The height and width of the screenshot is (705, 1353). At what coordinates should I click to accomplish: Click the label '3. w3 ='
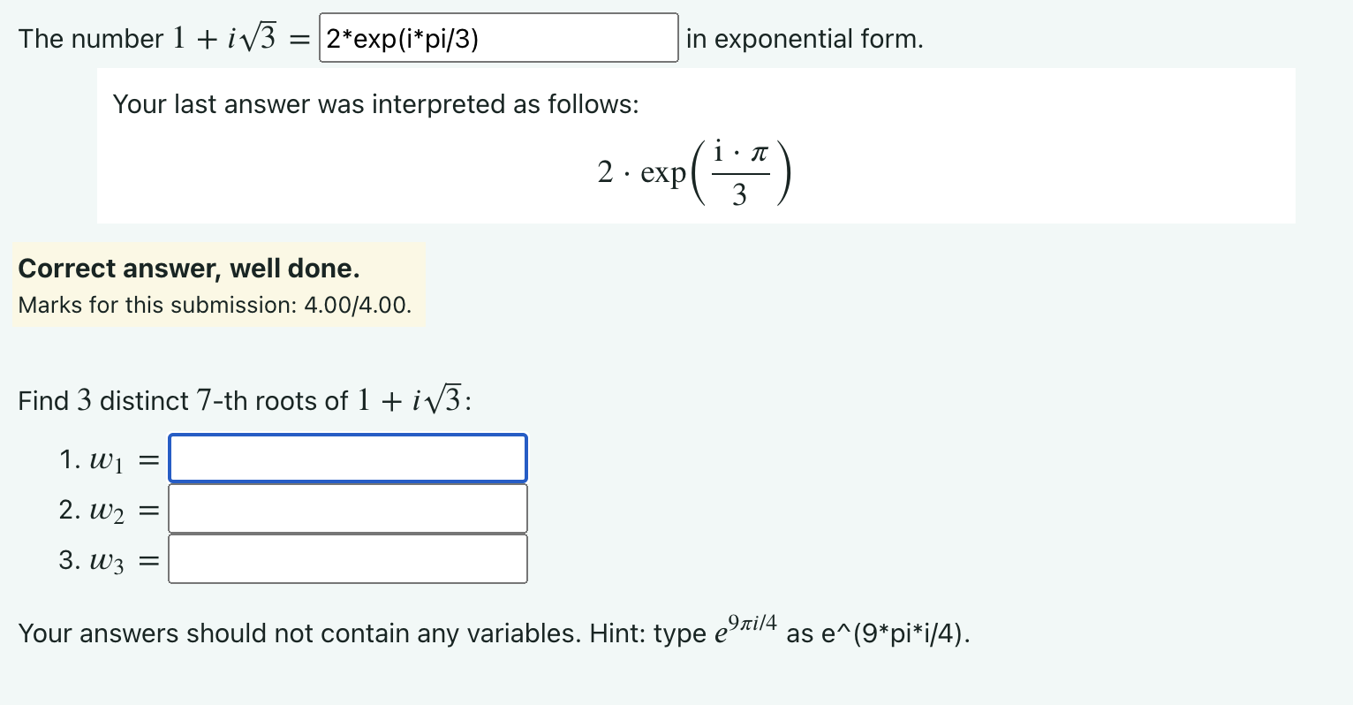[x=108, y=559]
